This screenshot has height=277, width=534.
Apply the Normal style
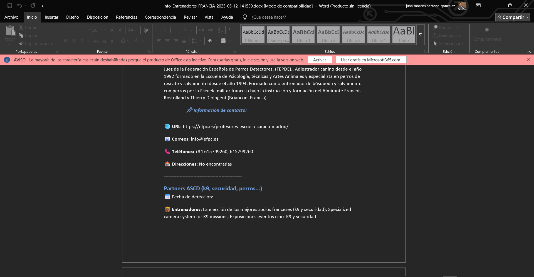point(253,35)
